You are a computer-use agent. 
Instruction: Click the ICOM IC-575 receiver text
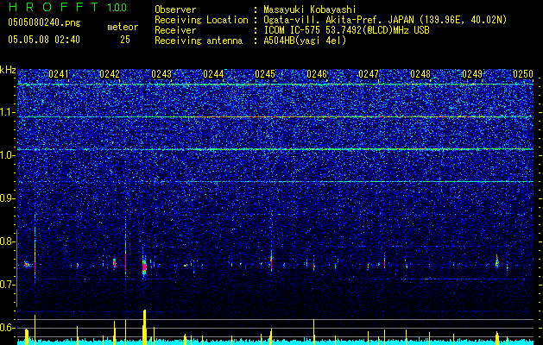pyautogui.click(x=346, y=30)
